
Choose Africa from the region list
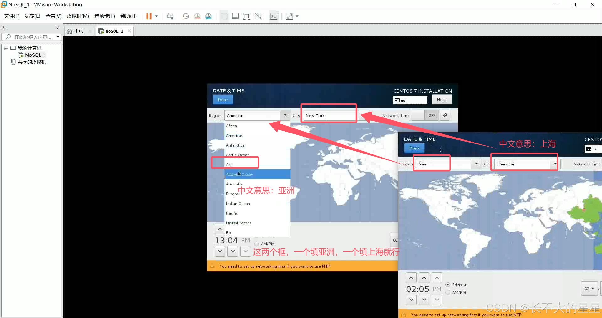[x=257, y=126]
